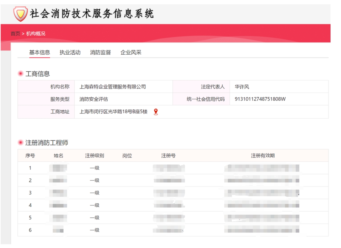The image size is (341, 248).
Task: Click row number 6 in the engineer table
Action: click(30, 230)
